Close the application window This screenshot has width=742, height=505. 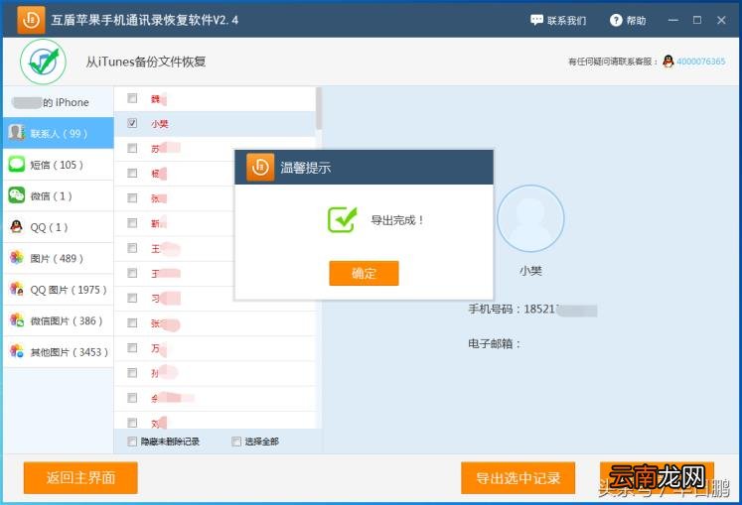721,20
